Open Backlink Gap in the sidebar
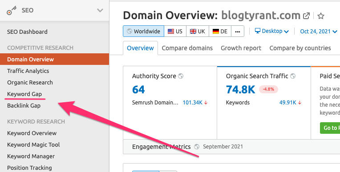The height and width of the screenshot is (172, 340). pyautogui.click(x=24, y=105)
